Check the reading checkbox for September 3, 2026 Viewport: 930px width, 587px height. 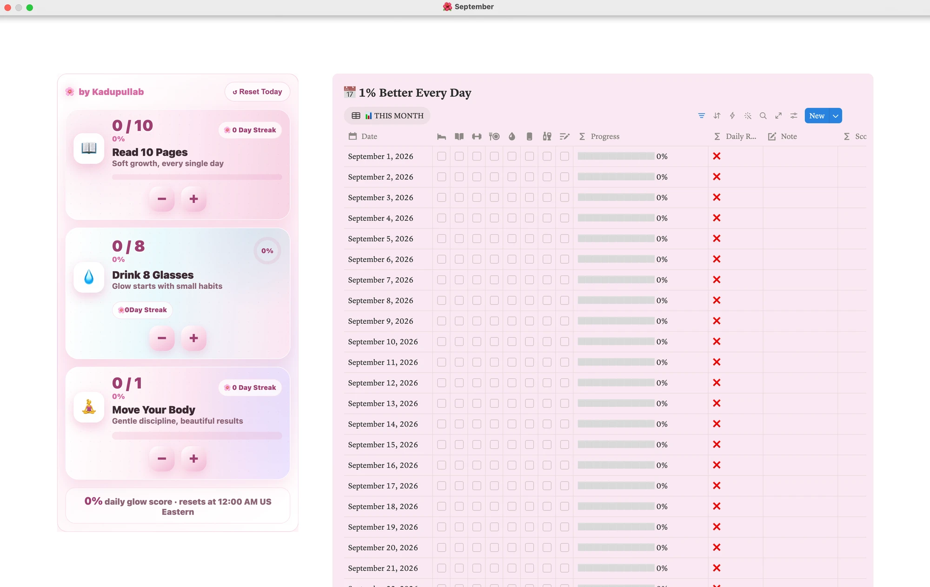pyautogui.click(x=459, y=198)
